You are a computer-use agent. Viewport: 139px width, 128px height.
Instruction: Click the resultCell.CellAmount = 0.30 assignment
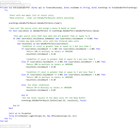[x=41, y=80]
